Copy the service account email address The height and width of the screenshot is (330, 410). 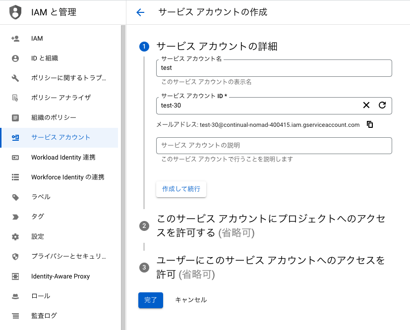370,124
